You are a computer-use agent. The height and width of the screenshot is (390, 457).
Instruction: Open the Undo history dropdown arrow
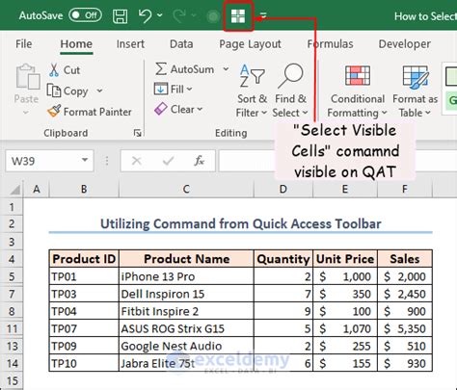tap(160, 14)
